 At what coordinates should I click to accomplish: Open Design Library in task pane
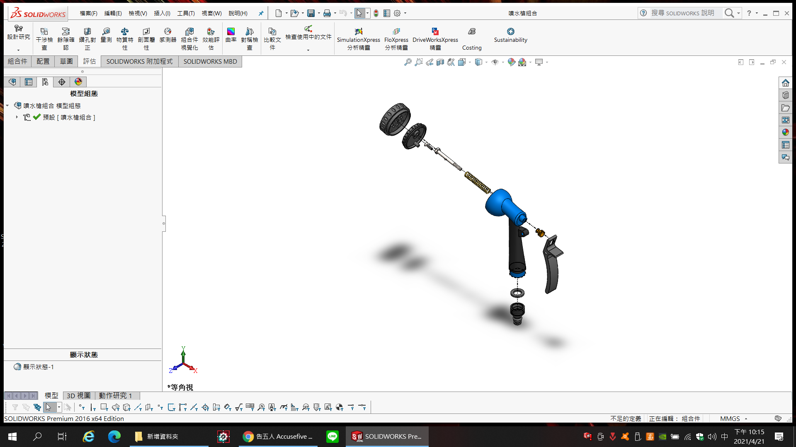coord(786,95)
